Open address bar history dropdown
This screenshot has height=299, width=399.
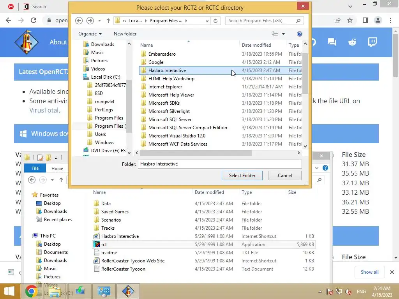(207, 21)
